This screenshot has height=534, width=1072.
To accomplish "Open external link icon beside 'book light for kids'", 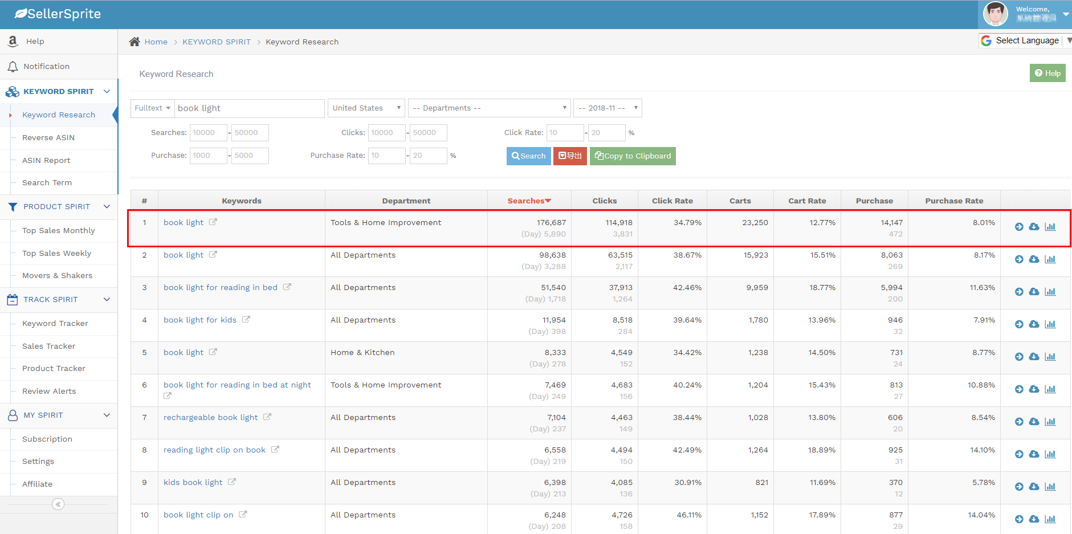I will [246, 320].
